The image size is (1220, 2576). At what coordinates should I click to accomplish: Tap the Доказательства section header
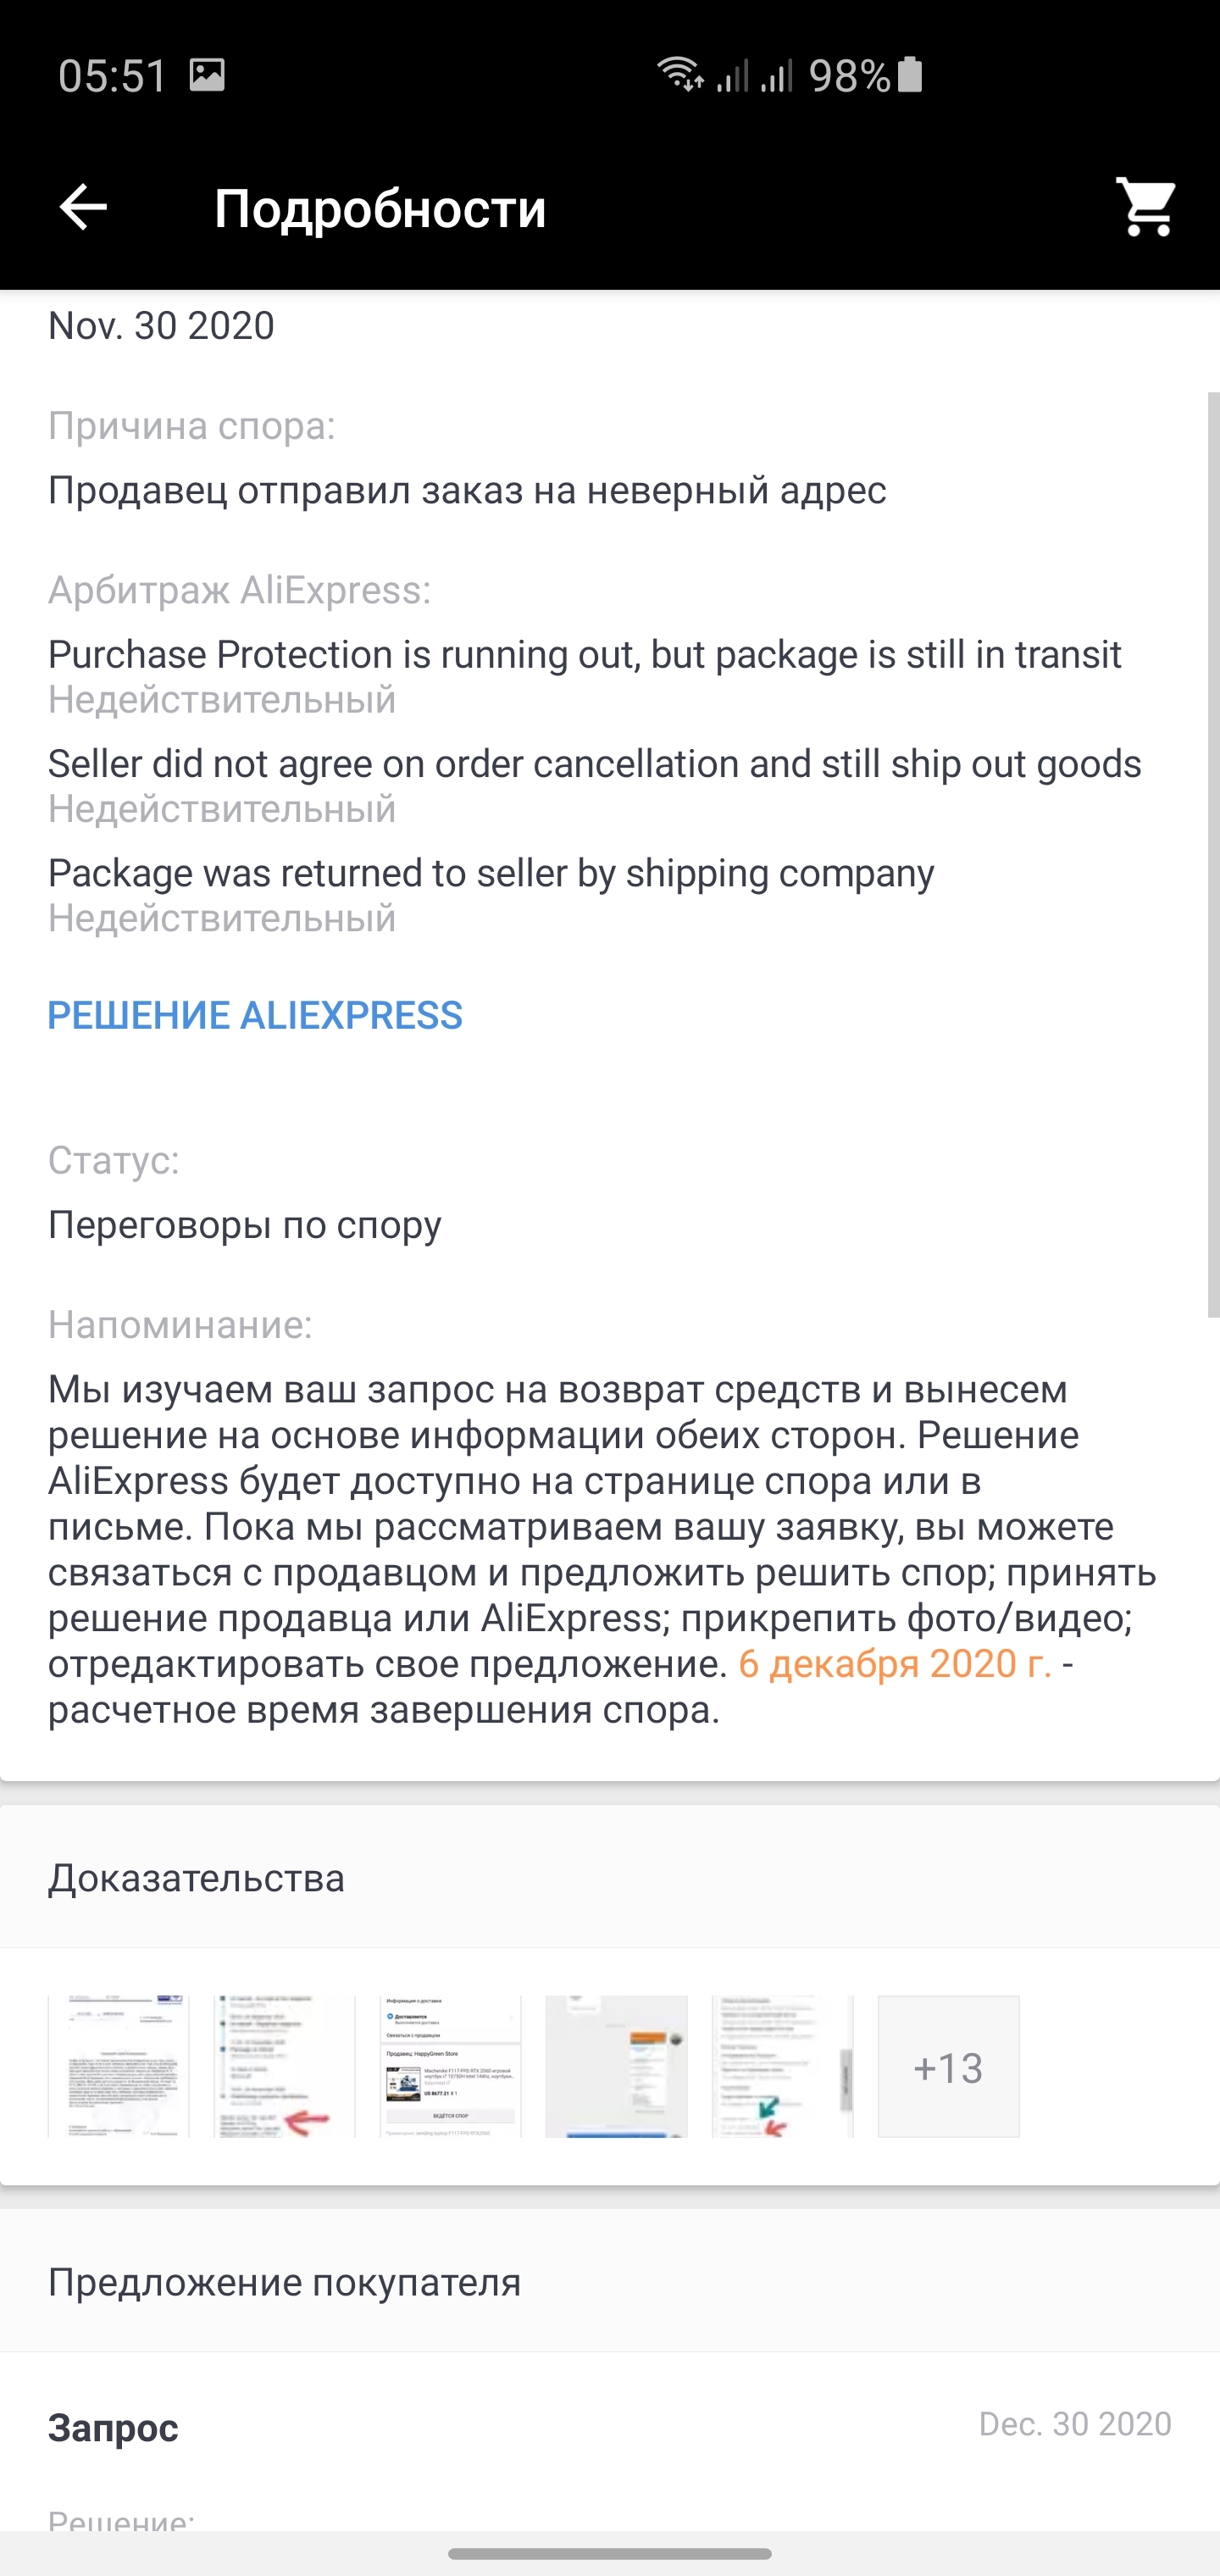point(196,1878)
